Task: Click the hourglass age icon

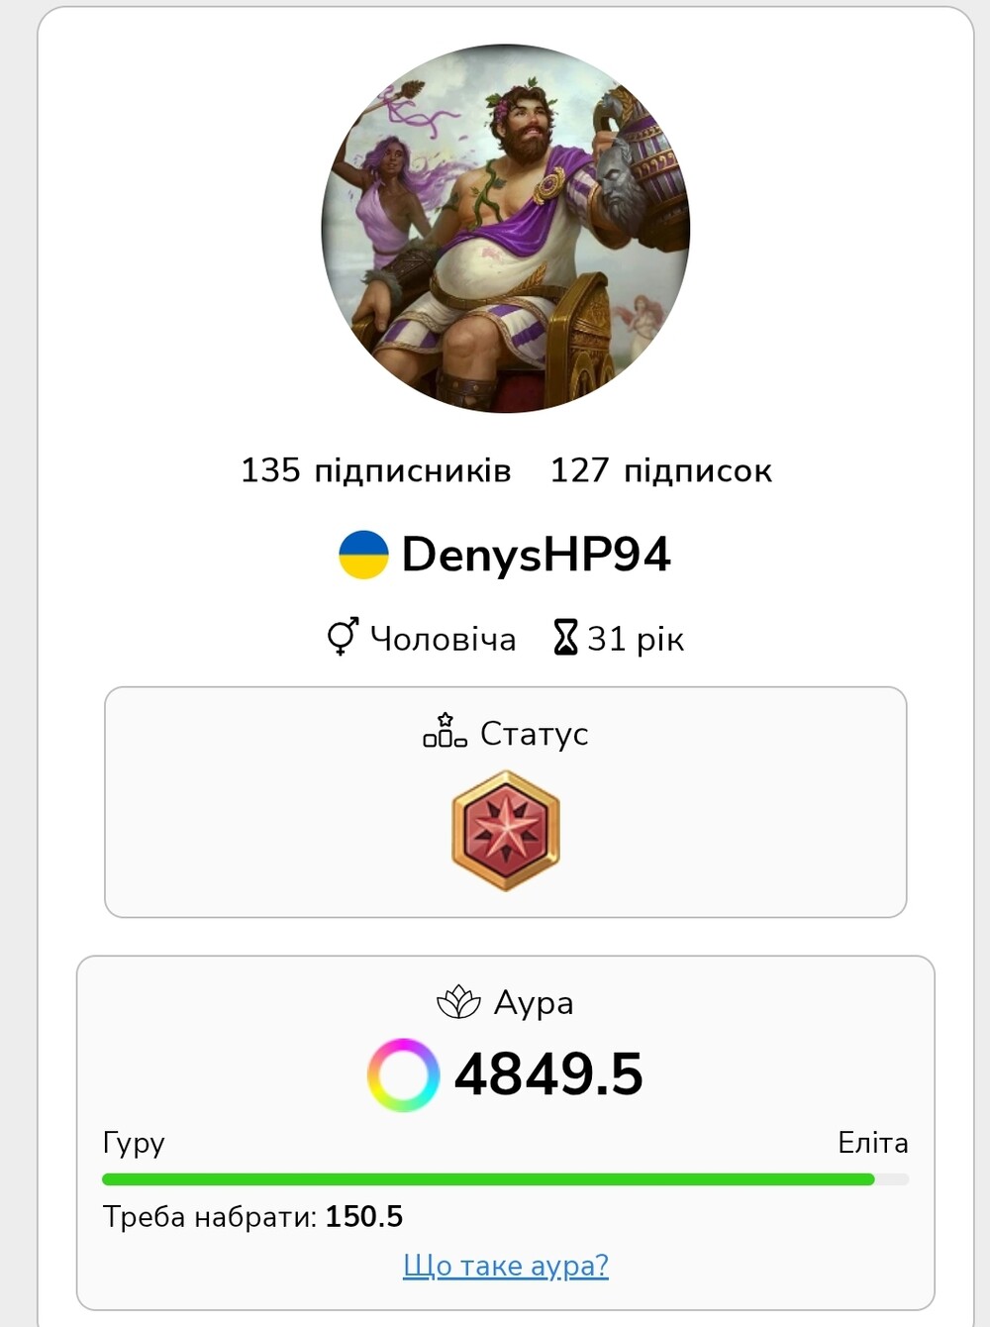Action: click(x=565, y=638)
